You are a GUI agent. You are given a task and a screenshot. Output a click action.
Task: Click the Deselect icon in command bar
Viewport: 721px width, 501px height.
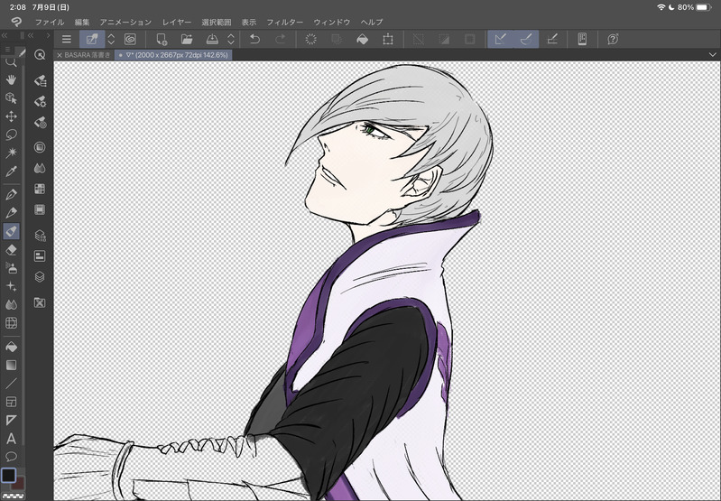pos(419,39)
